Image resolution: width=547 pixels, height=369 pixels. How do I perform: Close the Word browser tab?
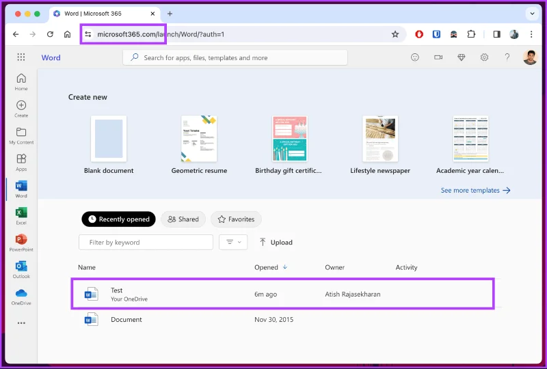pos(152,14)
